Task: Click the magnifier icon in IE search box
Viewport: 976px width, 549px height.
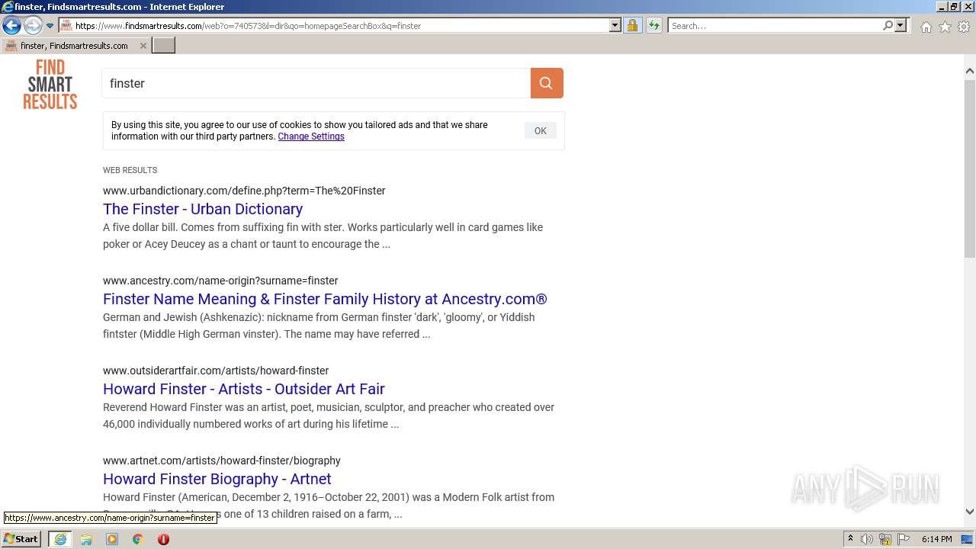Action: (888, 26)
